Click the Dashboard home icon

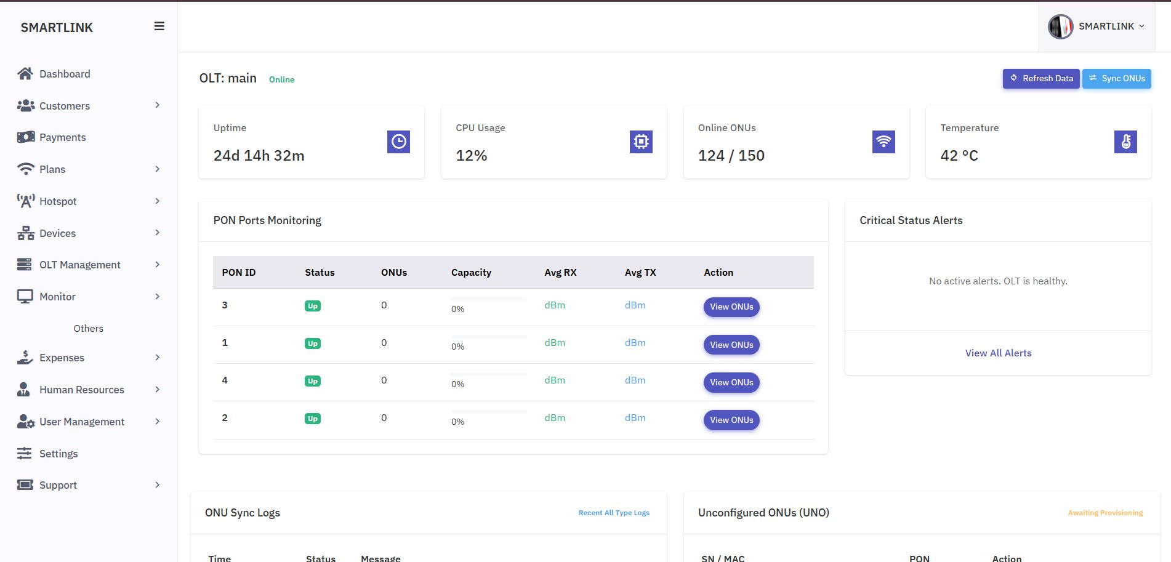[25, 74]
